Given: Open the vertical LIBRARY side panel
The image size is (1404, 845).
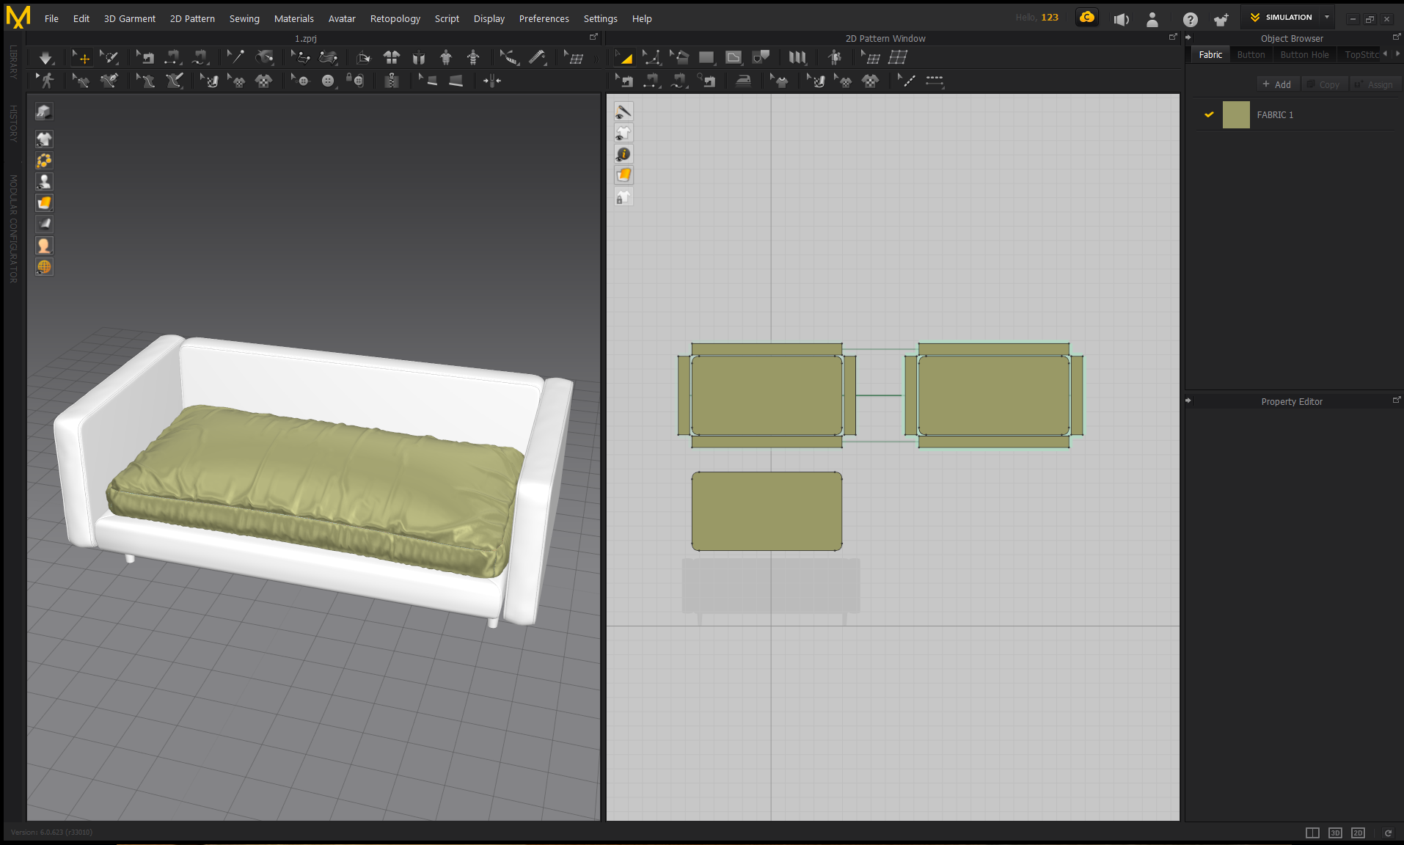Looking at the screenshot, I should click(13, 62).
